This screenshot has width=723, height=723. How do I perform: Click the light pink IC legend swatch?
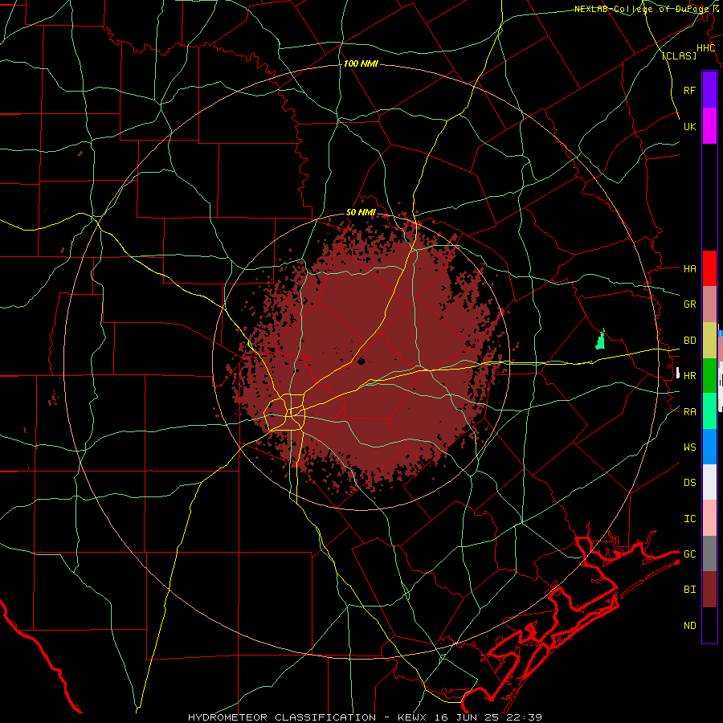pos(709,518)
